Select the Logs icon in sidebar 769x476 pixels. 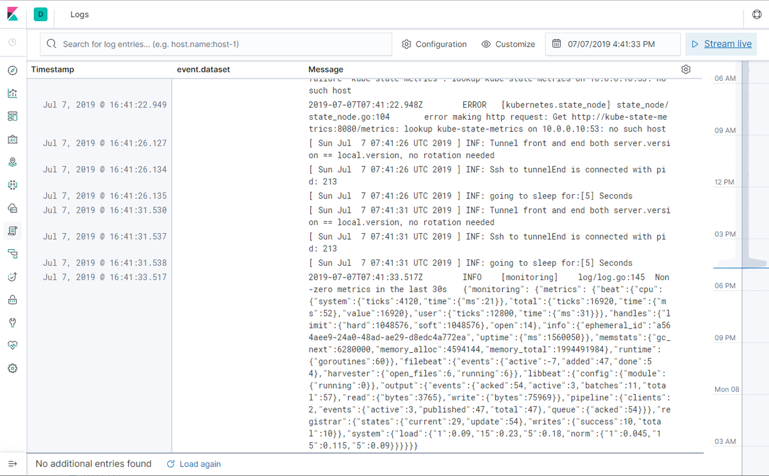[13, 231]
